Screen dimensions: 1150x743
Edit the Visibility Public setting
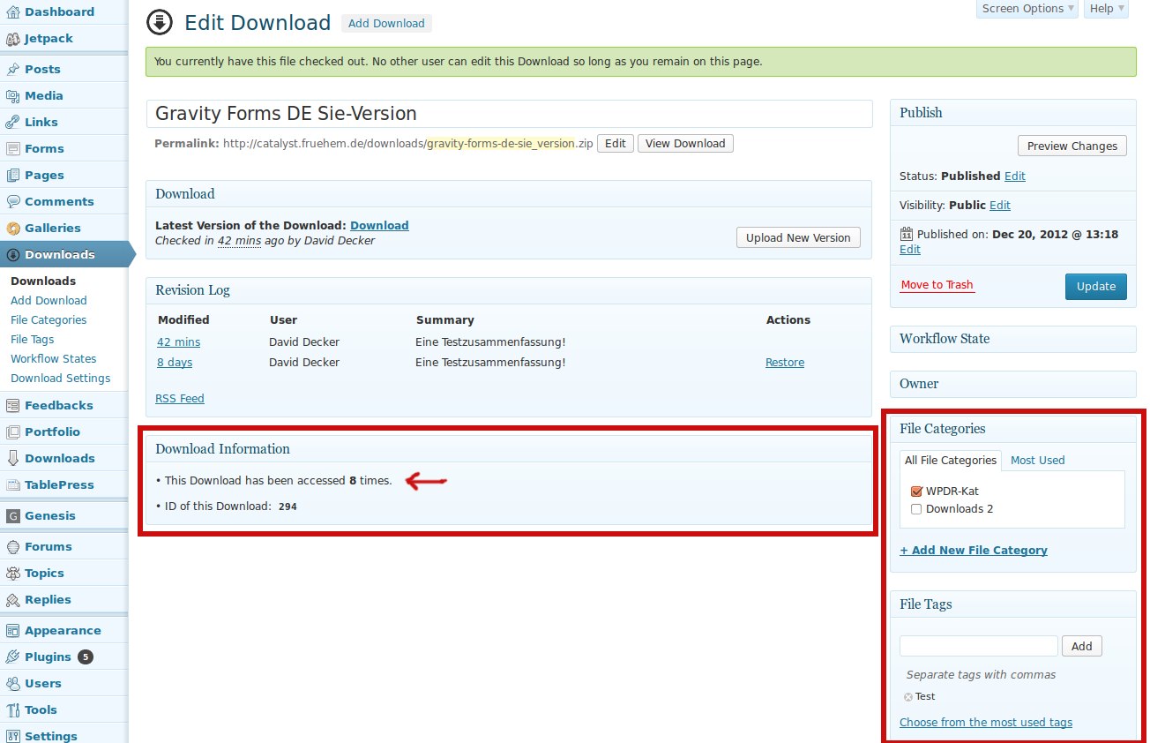tap(1000, 206)
